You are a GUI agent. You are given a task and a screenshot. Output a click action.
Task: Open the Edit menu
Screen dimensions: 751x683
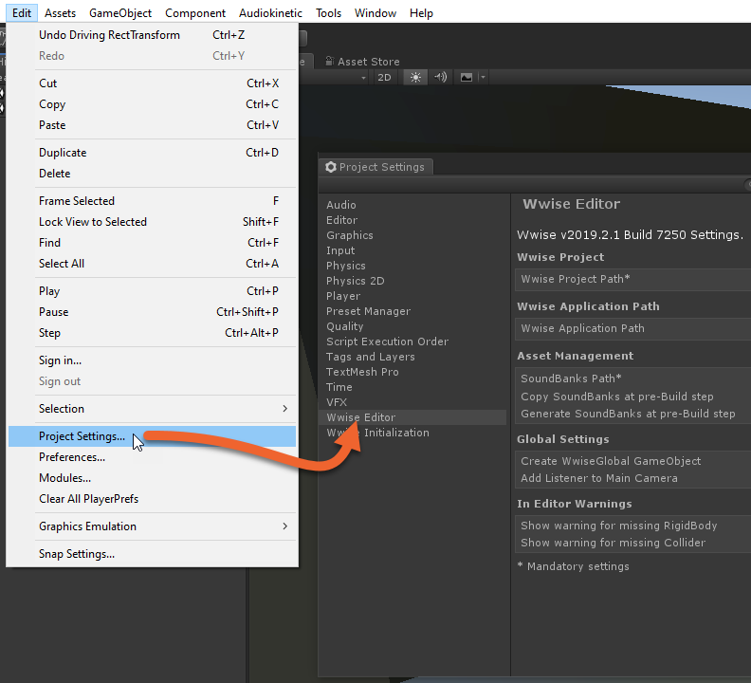pyautogui.click(x=22, y=13)
